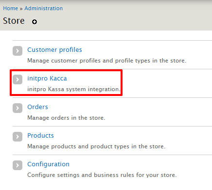The width and height of the screenshot is (212, 190).
Task: Click arrow icon next to Orders
Action: 18,108
